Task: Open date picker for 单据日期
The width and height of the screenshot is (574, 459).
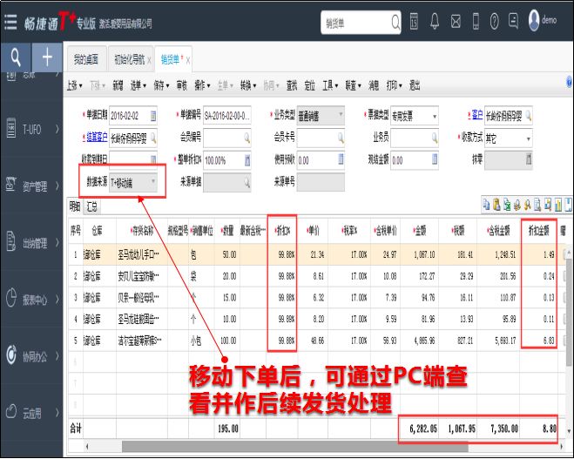Action: pos(153,116)
